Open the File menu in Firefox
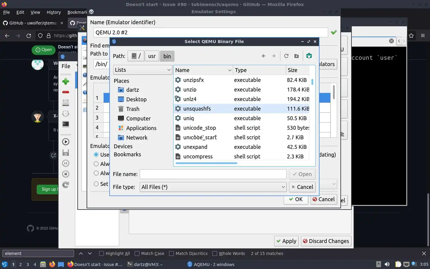The width and height of the screenshot is (430, 269). [6, 12]
